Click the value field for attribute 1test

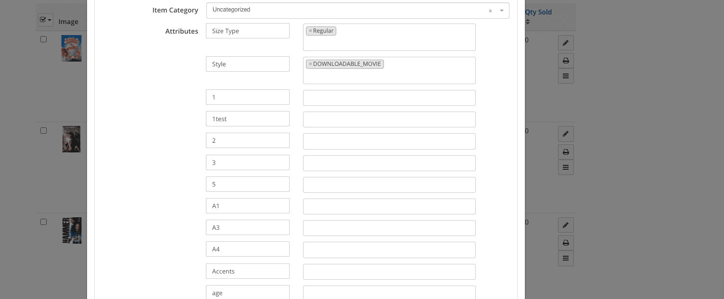[389, 119]
